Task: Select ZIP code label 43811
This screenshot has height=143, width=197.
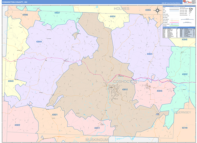Action: tap(97, 128)
